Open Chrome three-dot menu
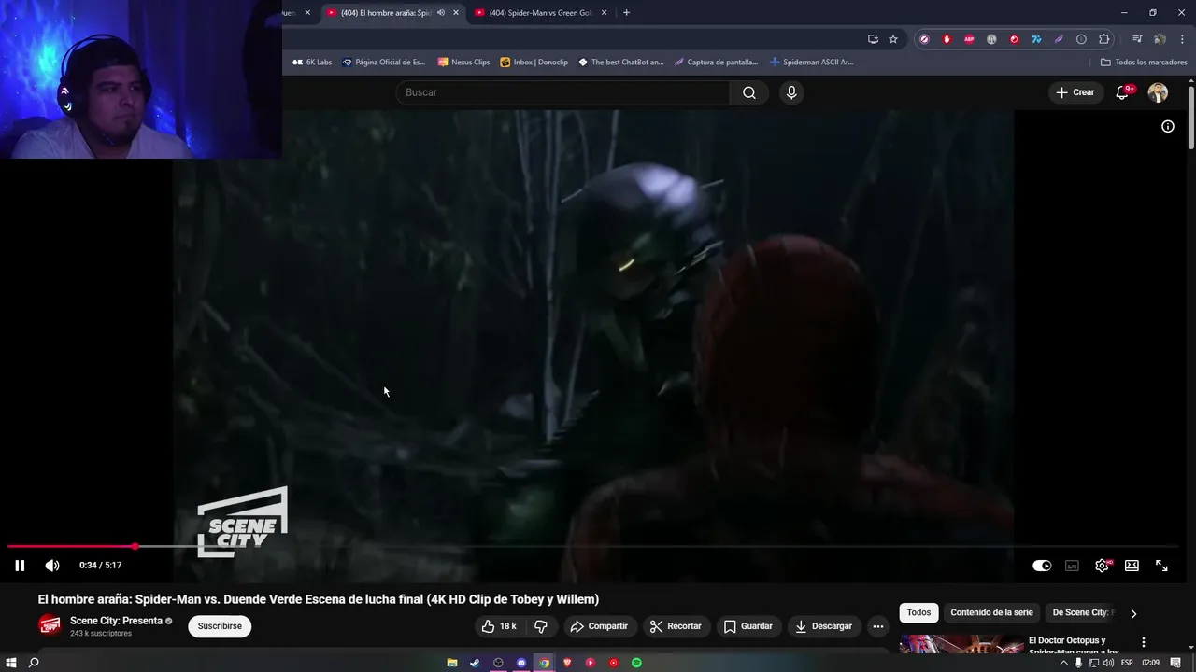 tap(1182, 39)
